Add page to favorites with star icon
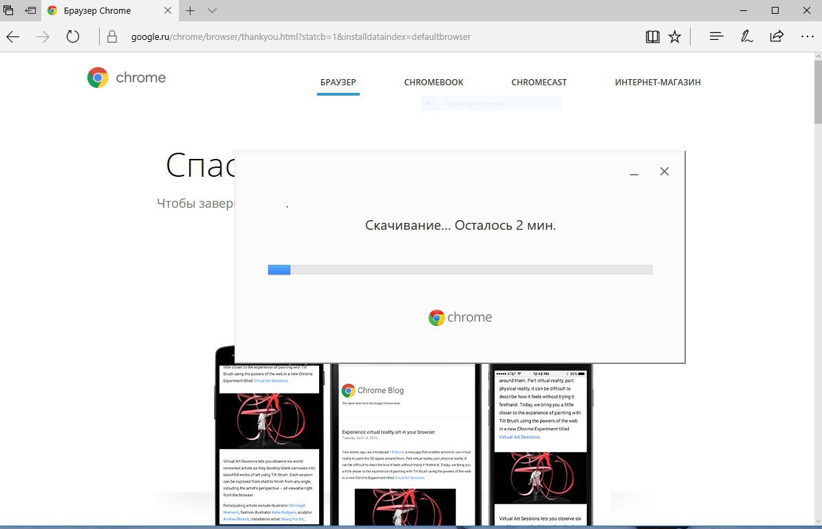 675,36
